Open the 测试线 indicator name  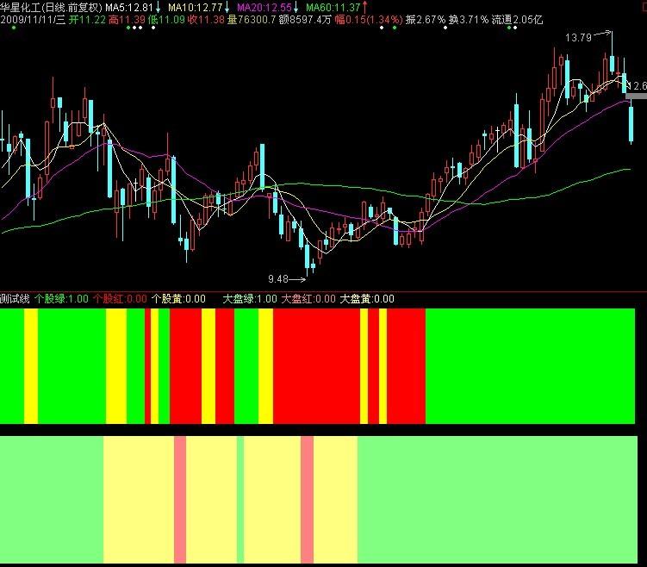[15, 299]
